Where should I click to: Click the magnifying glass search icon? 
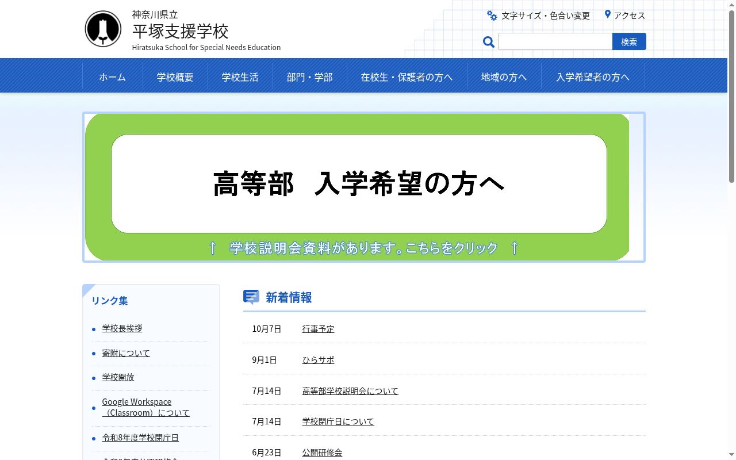(x=489, y=42)
